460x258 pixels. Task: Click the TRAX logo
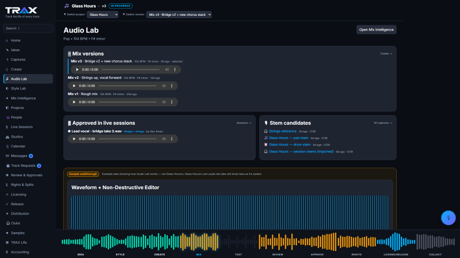coord(21,10)
